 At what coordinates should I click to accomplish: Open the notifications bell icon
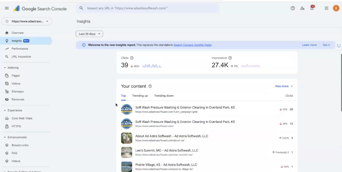312,8
